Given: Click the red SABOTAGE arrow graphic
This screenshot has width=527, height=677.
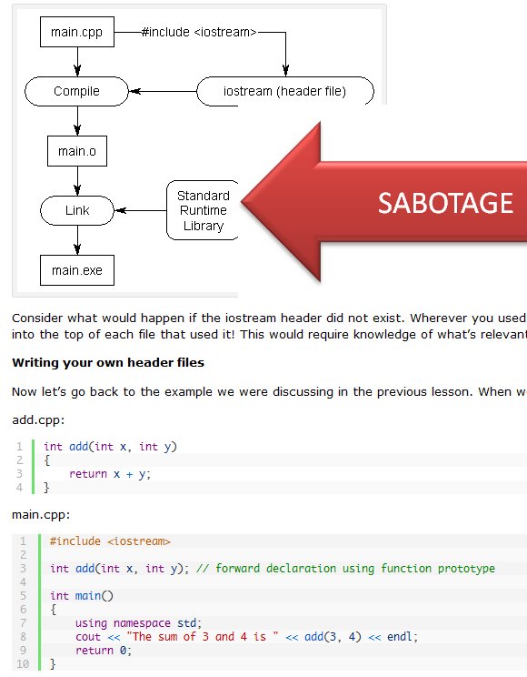Looking at the screenshot, I should [x=383, y=202].
